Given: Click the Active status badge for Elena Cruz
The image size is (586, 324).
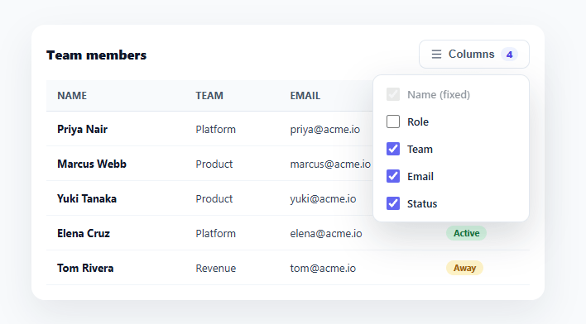Looking at the screenshot, I should coord(466,233).
